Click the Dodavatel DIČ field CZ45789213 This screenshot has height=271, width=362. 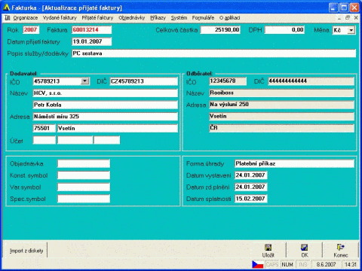coord(144,81)
